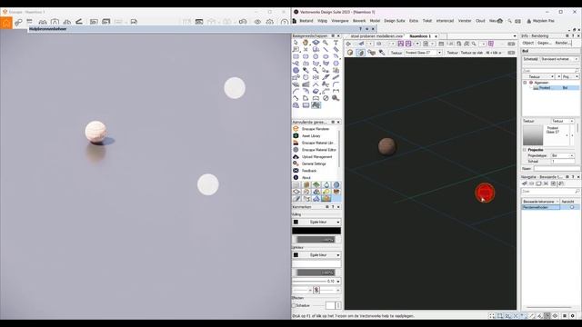This screenshot has height=327, width=582.
Task: Open the Model menu
Action: point(375,21)
